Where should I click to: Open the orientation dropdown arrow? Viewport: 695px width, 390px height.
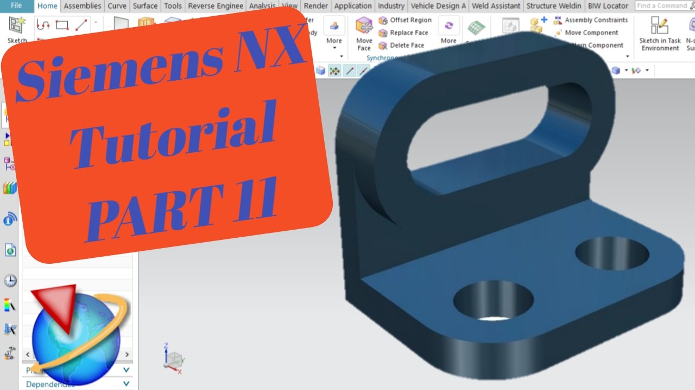(x=647, y=70)
